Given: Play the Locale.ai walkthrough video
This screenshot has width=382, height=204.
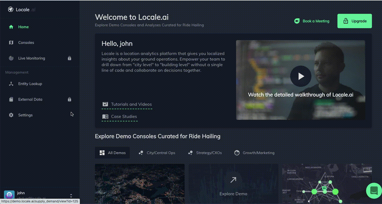Looking at the screenshot, I should [301, 76].
